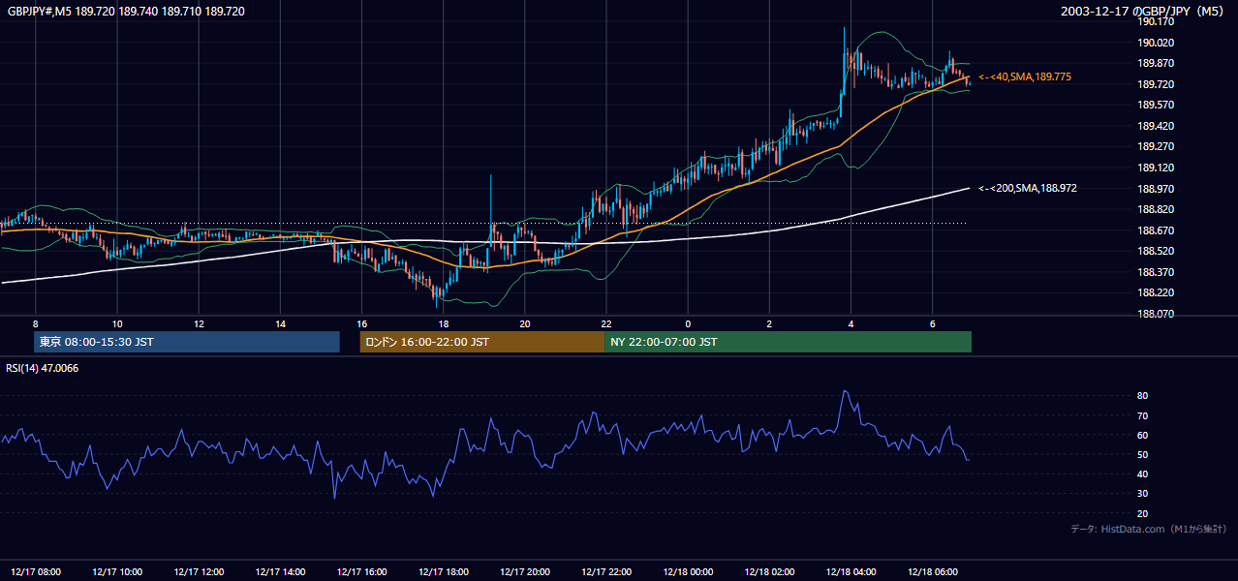The height and width of the screenshot is (581, 1238).
Task: Click the bottom date label 12/18 06:00
Action: (933, 572)
